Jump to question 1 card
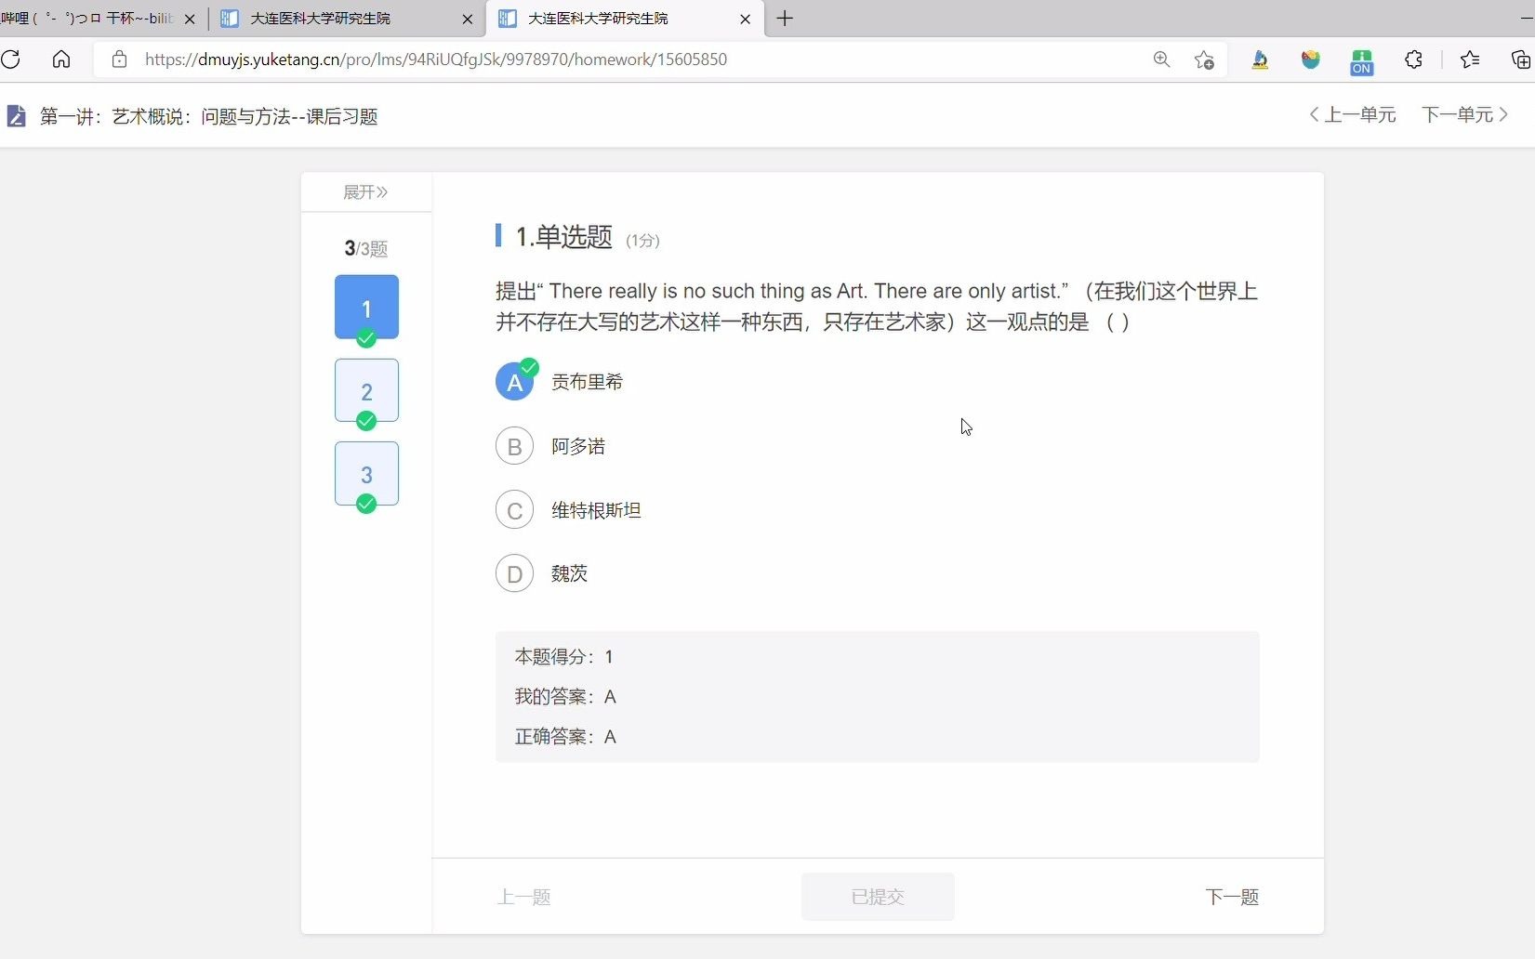The height and width of the screenshot is (959, 1535). pyautogui.click(x=366, y=308)
